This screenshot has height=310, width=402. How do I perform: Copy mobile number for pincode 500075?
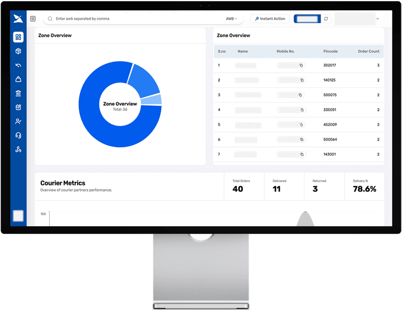[x=300, y=95]
